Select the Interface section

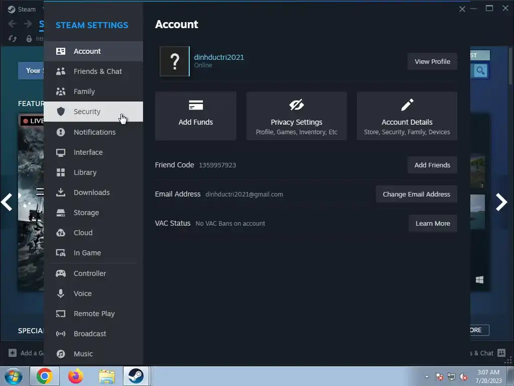point(93,152)
